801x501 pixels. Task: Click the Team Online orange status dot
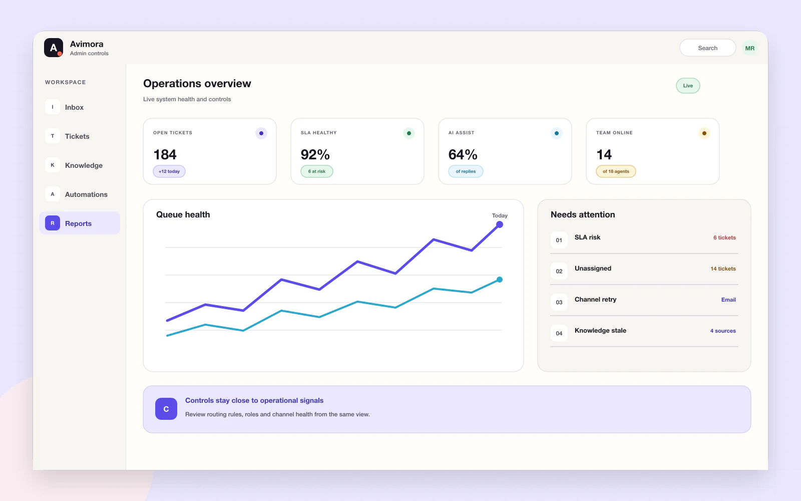click(x=704, y=133)
